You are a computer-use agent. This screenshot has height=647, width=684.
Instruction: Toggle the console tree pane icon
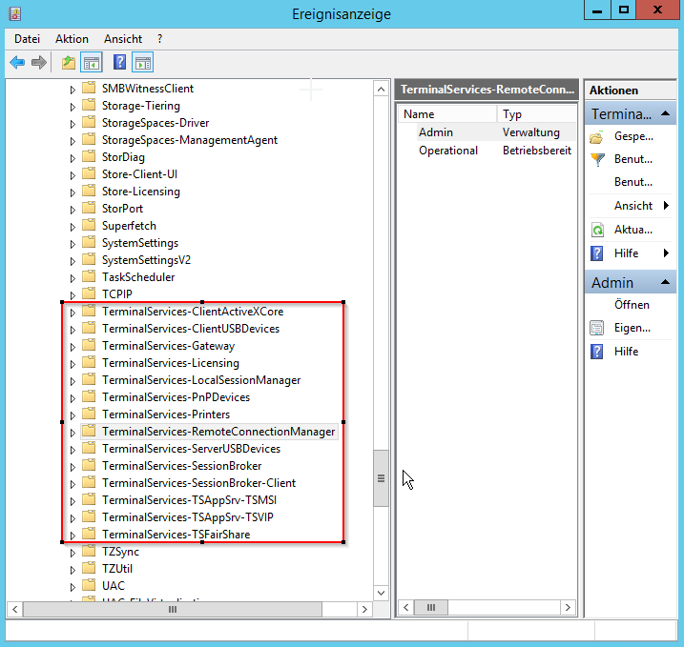click(92, 63)
